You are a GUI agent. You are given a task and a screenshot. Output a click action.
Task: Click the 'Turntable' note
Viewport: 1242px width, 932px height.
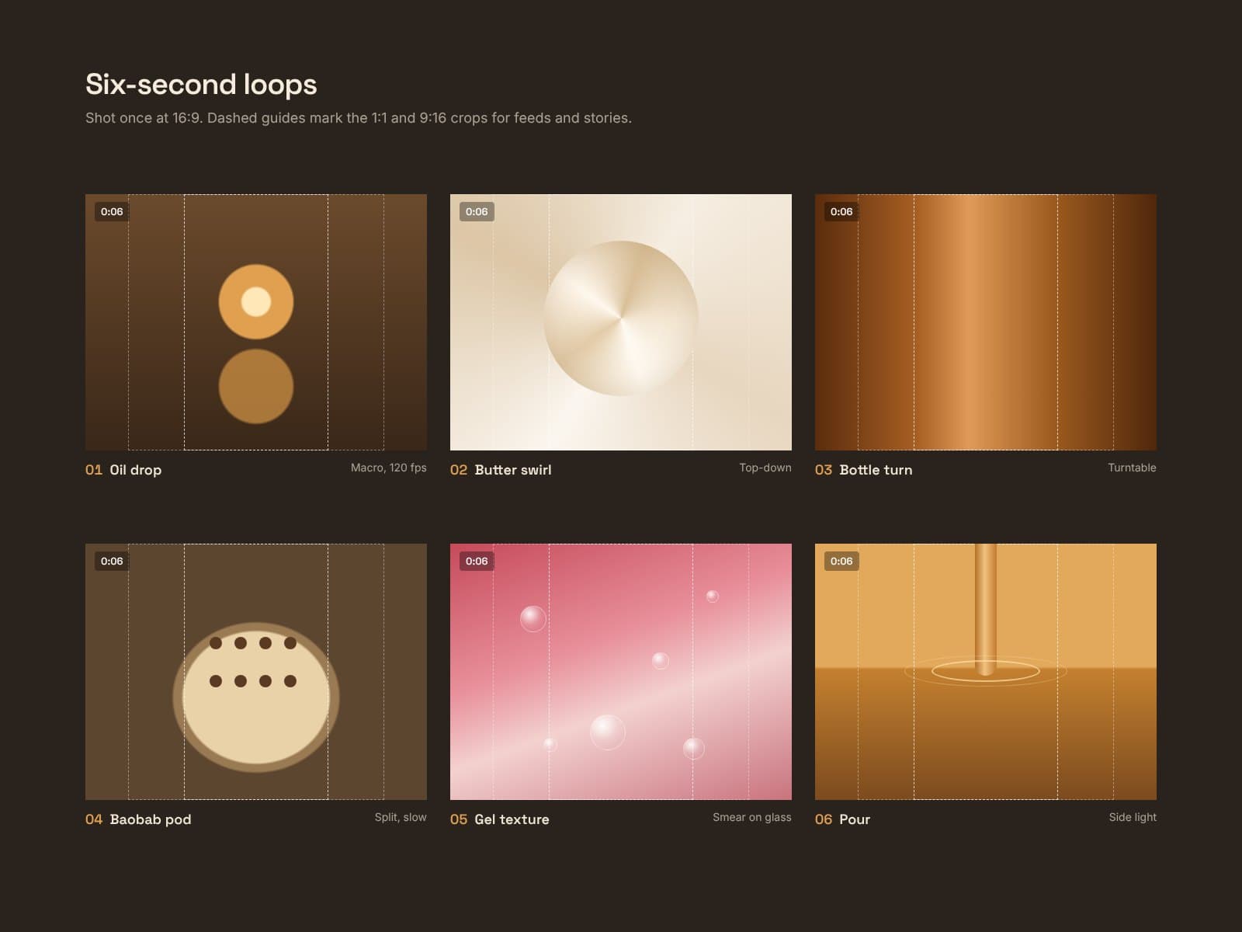pos(1132,468)
